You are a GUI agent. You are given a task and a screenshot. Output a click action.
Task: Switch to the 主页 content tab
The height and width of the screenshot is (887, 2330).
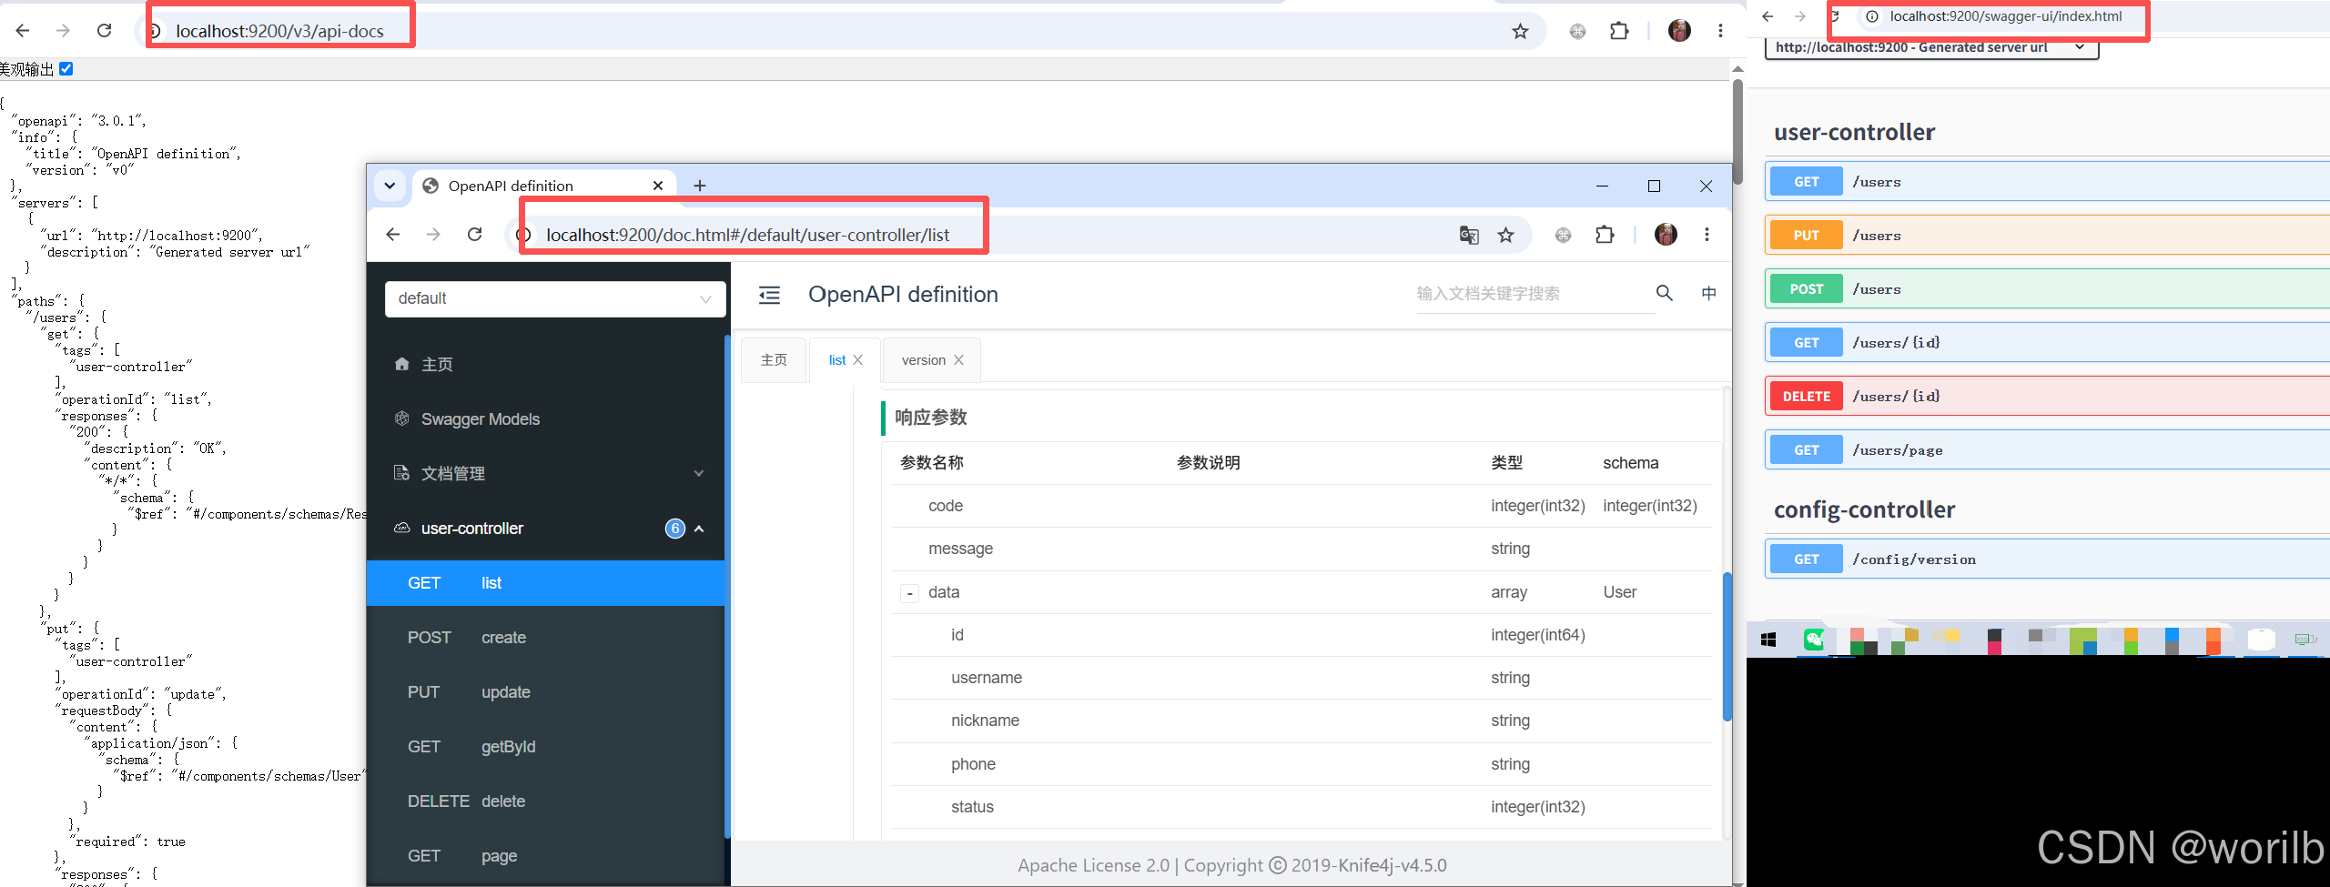tap(774, 360)
